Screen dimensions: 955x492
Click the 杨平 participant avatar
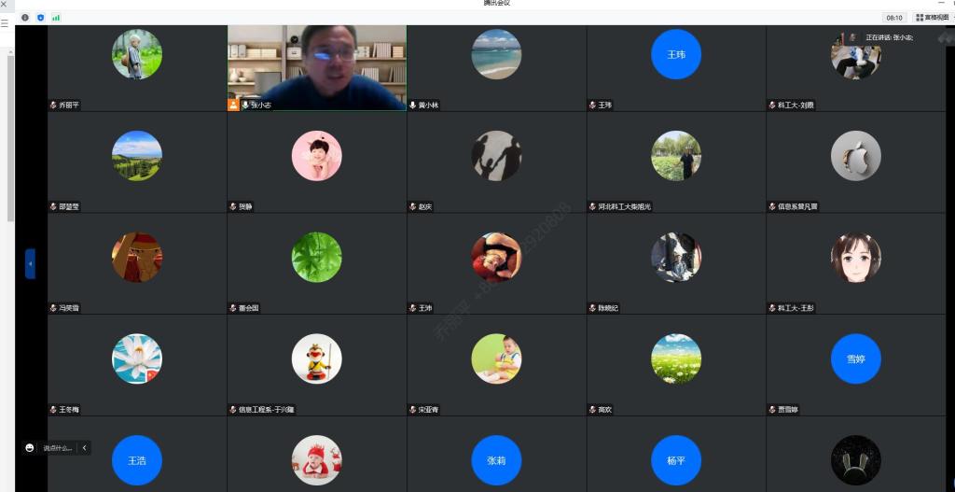676,460
